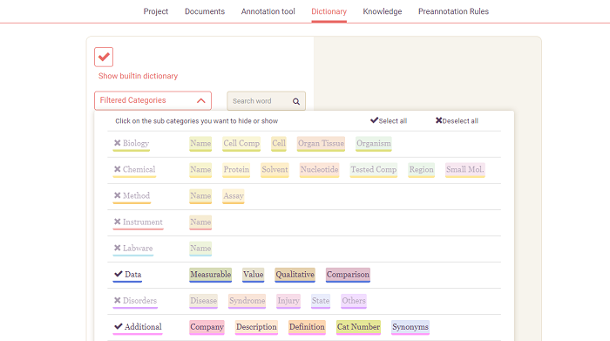Toggle the Cell Comp subcategory tag

[241, 143]
